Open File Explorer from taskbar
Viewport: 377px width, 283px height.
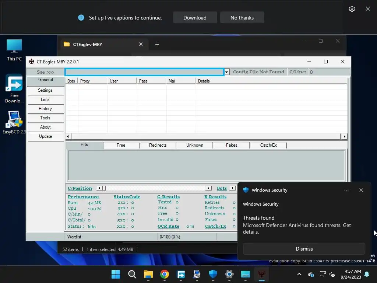(x=148, y=274)
